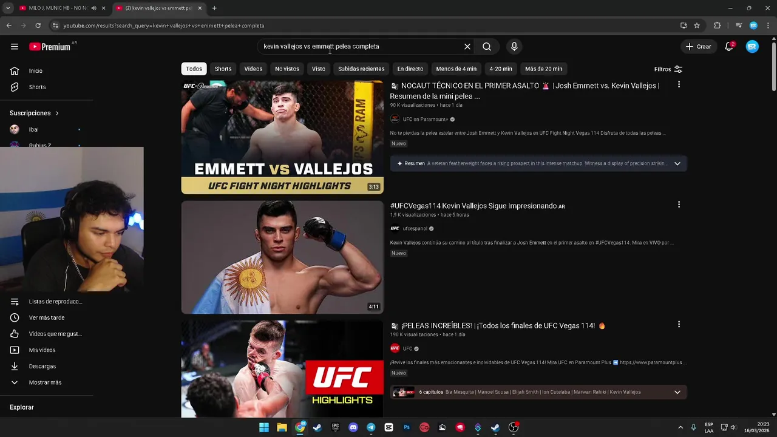Open the NOCAUT TÉCNICO EN EL PRIMER ASALTO title

click(x=524, y=90)
